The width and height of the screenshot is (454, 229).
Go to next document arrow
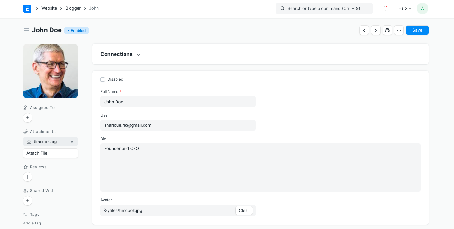click(x=375, y=30)
